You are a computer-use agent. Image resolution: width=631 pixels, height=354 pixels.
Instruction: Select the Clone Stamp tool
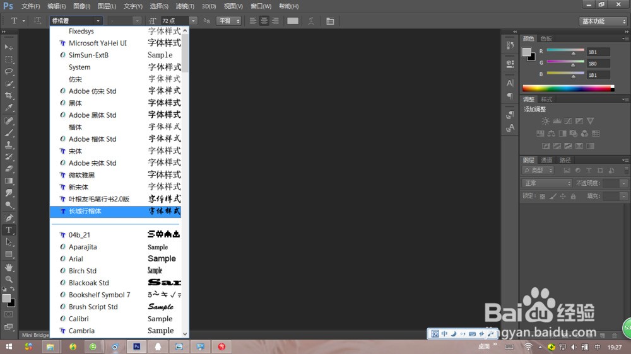click(x=8, y=145)
